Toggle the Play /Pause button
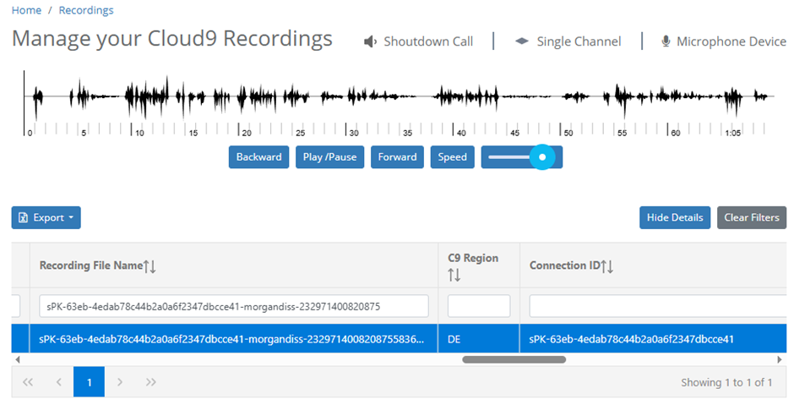The height and width of the screenshot is (405, 794). pyautogui.click(x=329, y=157)
